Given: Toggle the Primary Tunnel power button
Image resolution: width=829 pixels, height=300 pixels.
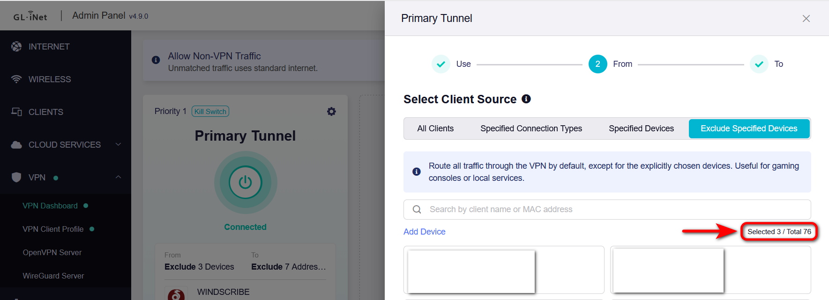Looking at the screenshot, I should 246,182.
